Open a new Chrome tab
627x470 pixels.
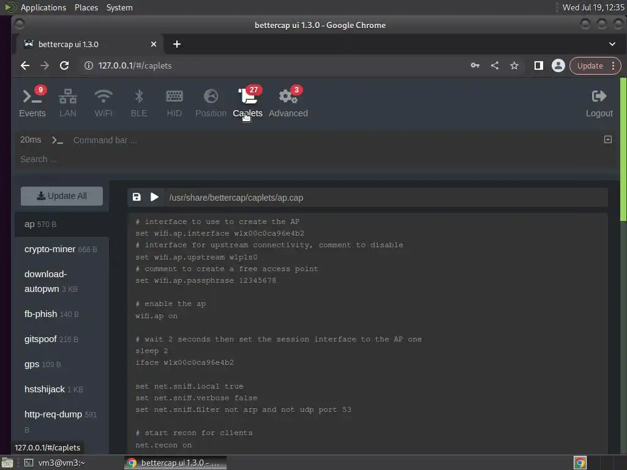coord(177,44)
